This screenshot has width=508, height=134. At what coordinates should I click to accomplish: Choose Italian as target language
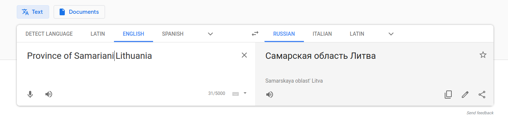tap(322, 34)
